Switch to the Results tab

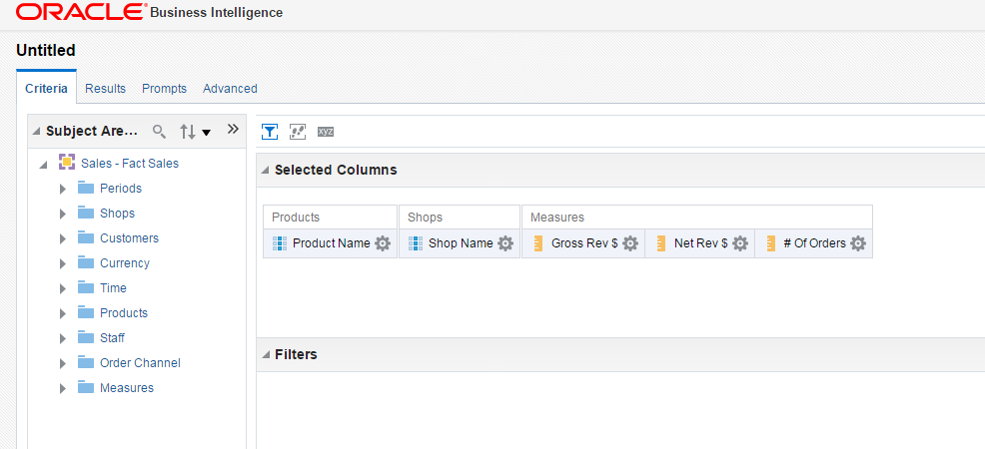tap(106, 89)
